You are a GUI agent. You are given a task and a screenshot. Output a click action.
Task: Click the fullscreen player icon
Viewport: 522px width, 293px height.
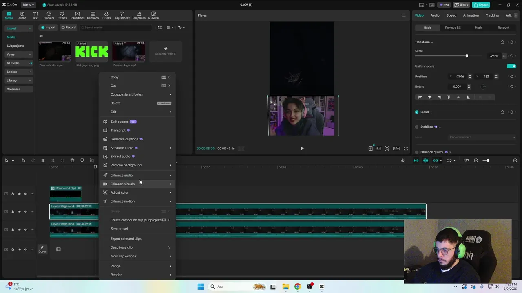click(406, 149)
